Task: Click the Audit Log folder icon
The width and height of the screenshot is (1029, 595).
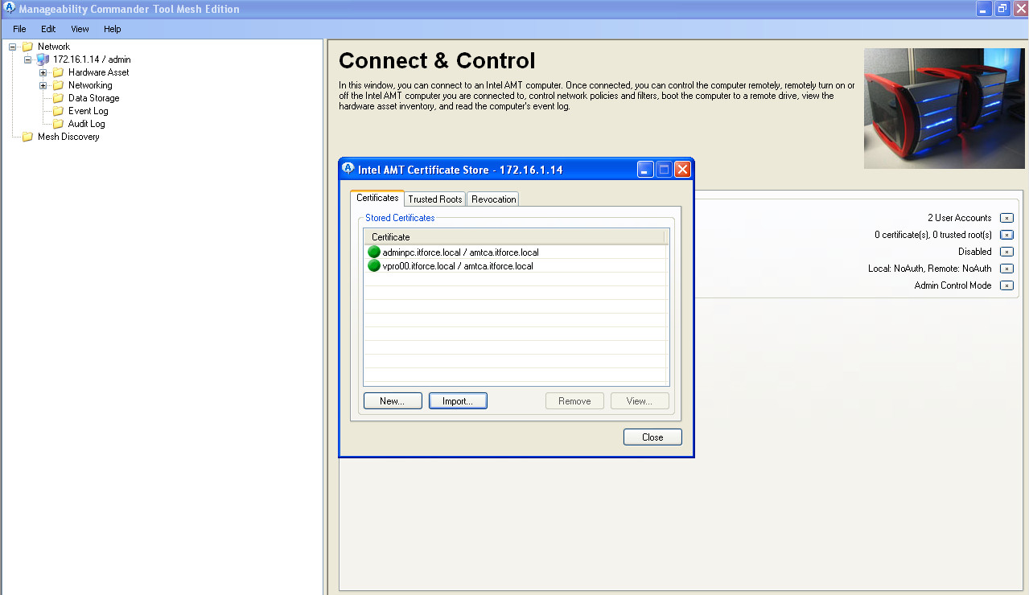Action: (58, 124)
